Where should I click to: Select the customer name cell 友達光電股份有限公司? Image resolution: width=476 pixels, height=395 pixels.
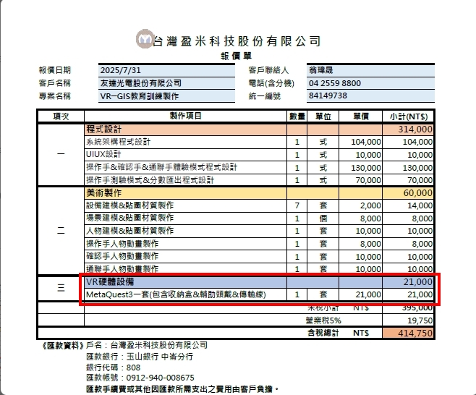[x=166, y=83]
